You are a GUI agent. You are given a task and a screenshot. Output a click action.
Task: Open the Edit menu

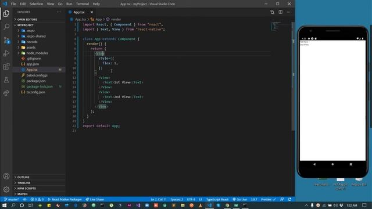pos(23,4)
